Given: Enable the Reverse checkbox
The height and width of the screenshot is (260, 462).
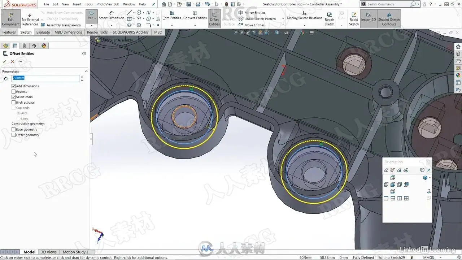Looking at the screenshot, I should [13, 91].
